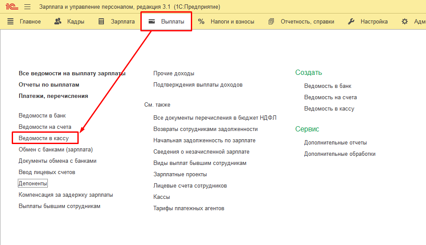This screenshot has width=426, height=245.
Task: Open the Главное section
Action: point(24,21)
